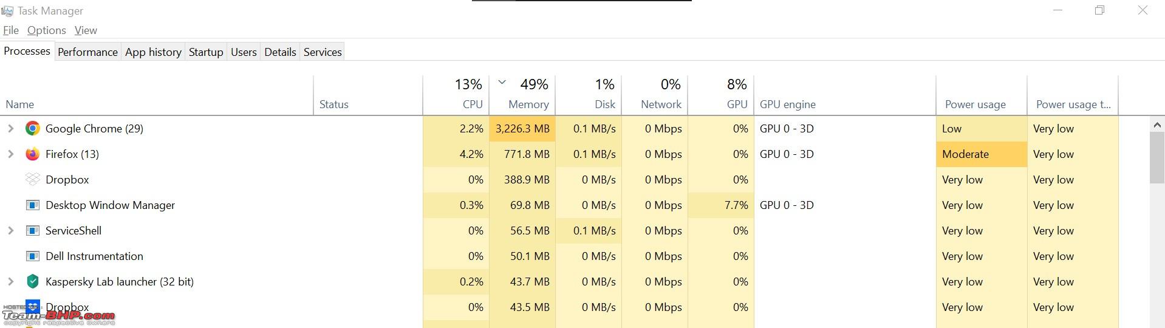Click the Firefox process icon
Screen dimensions: 1165x328
33,154
